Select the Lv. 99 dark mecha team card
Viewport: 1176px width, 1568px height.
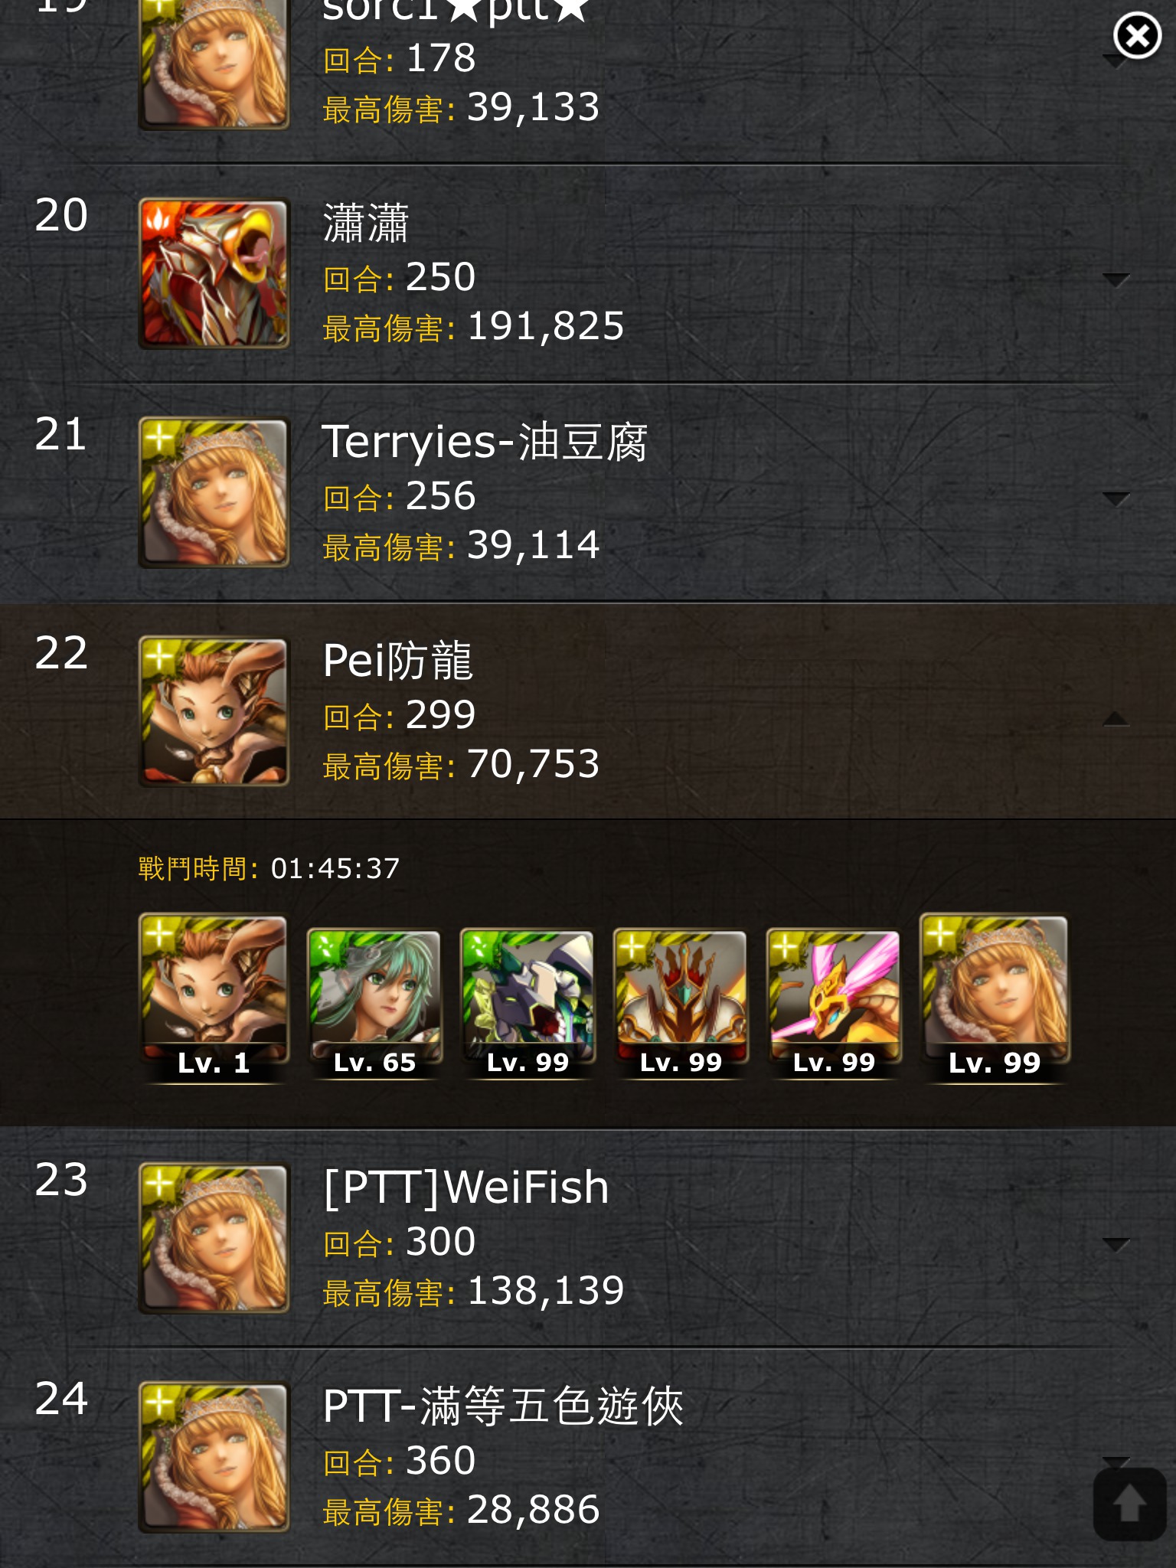coord(528,1004)
